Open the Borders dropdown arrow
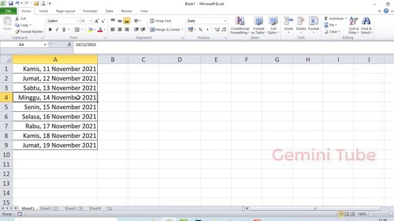394x221 pixels. coord(82,29)
